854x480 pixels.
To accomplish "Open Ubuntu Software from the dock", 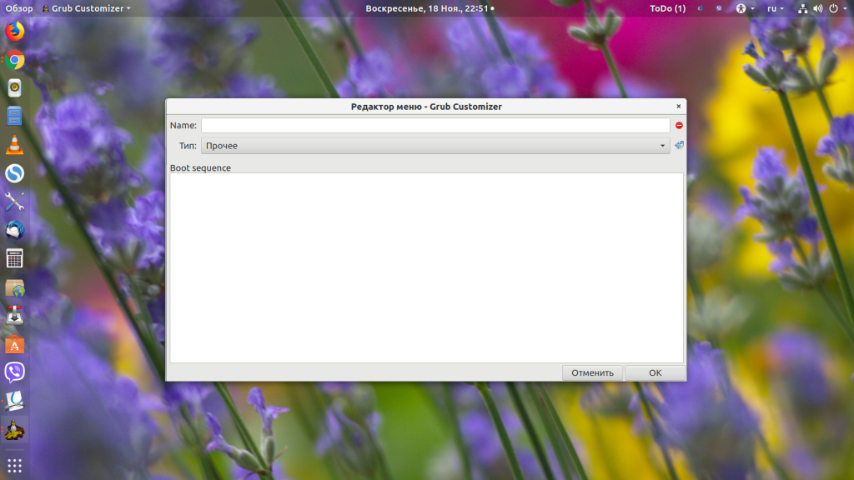I will pyautogui.click(x=14, y=343).
